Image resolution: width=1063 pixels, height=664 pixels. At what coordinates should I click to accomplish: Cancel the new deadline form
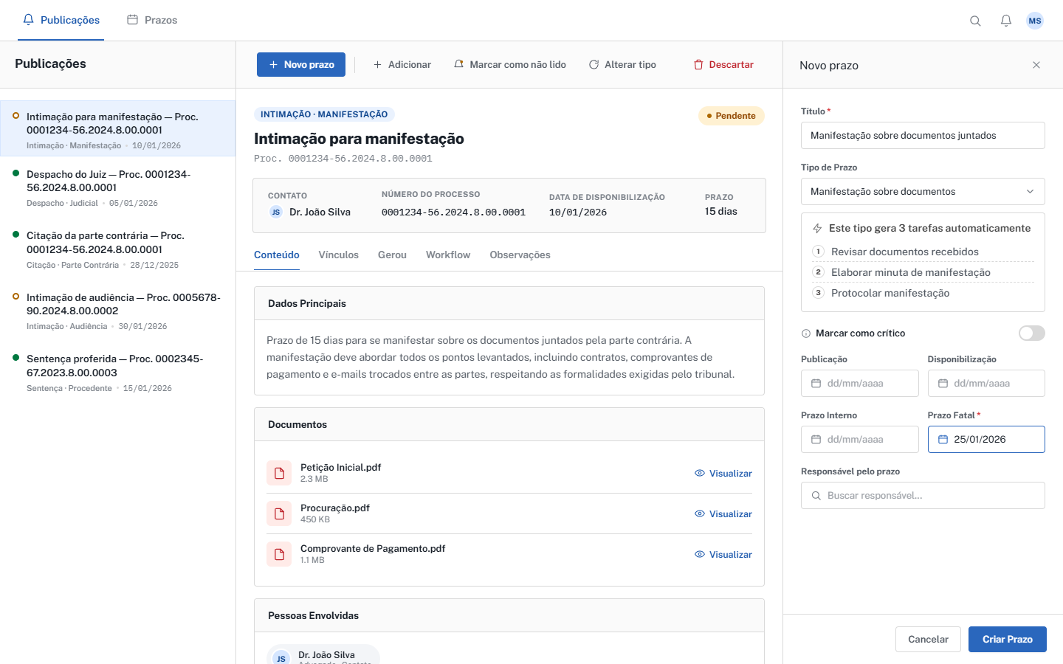pos(928,640)
